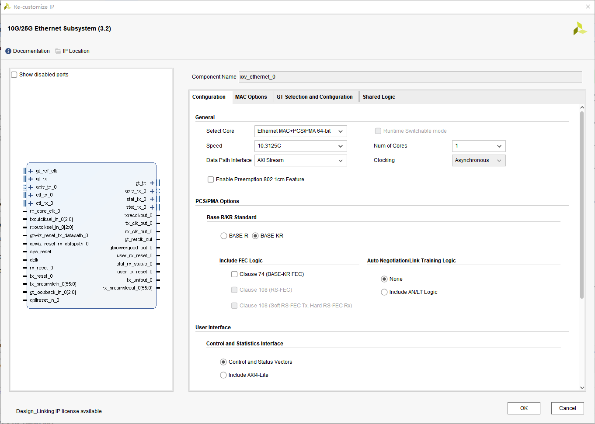Click the Documentation info icon
This screenshot has height=424, width=595.
click(x=8, y=51)
